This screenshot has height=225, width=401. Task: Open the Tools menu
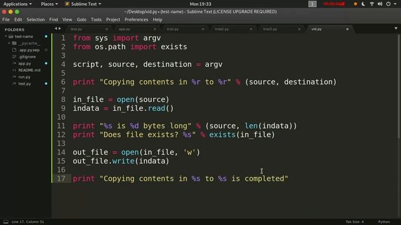pyautogui.click(x=96, y=19)
